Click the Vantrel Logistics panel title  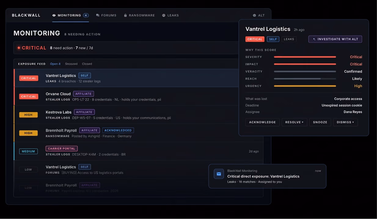268,29
